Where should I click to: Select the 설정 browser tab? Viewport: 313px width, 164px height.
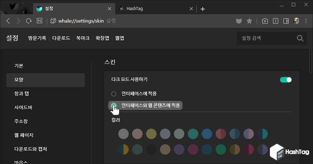pos(74,9)
